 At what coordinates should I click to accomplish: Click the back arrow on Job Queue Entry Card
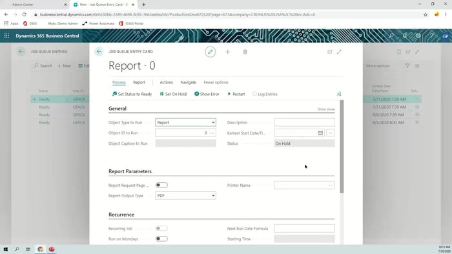99,52
